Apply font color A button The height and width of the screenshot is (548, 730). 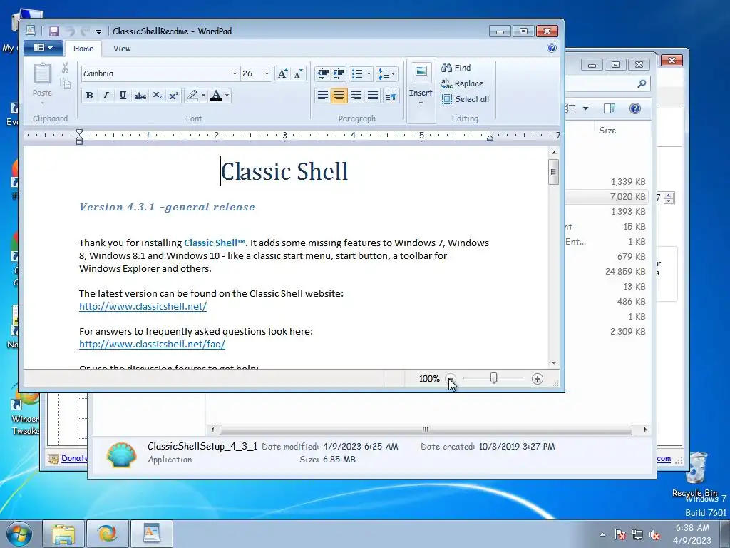click(216, 96)
